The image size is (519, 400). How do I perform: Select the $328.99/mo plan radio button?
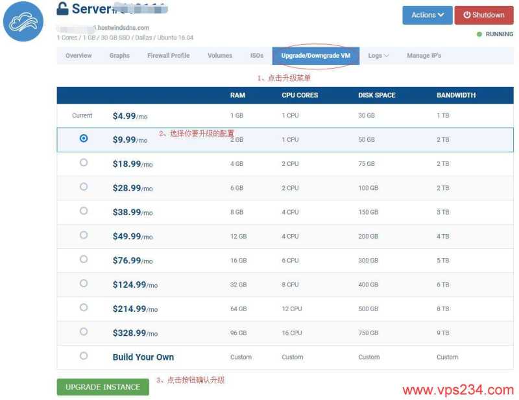point(84,331)
